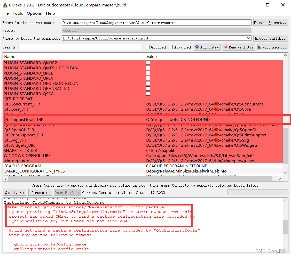Image resolution: width=291 pixels, height=255 pixels.
Task: Open the Environment settings dialog
Action: [x=272, y=47]
